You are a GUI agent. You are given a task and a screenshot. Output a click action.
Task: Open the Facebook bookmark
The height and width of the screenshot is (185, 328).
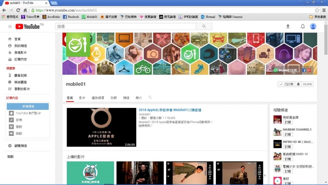click(x=71, y=17)
